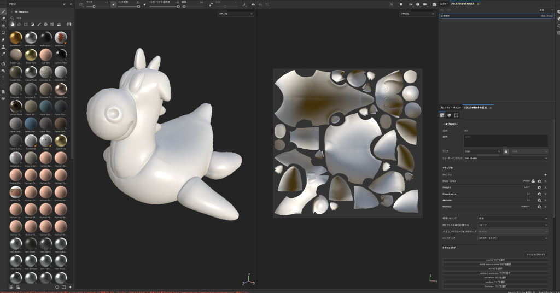
Task: Remove the Height channel
Action: pyautogui.click(x=545, y=187)
